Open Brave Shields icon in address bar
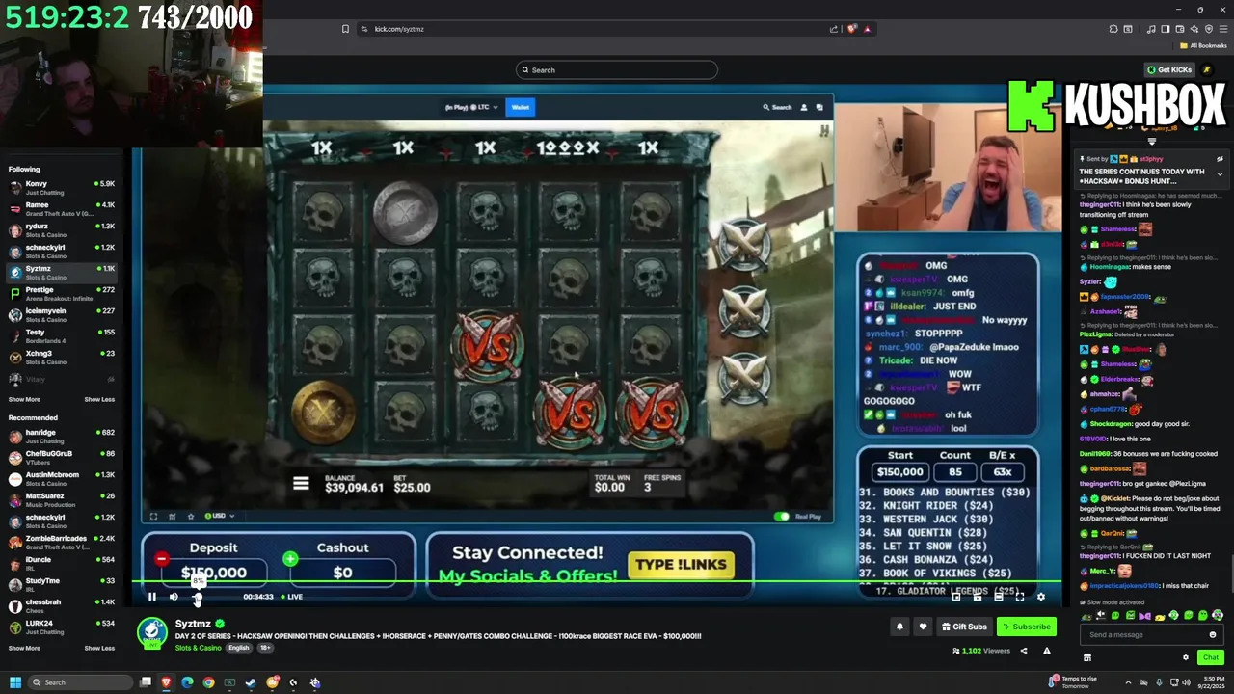The image size is (1234, 694). [x=851, y=29]
